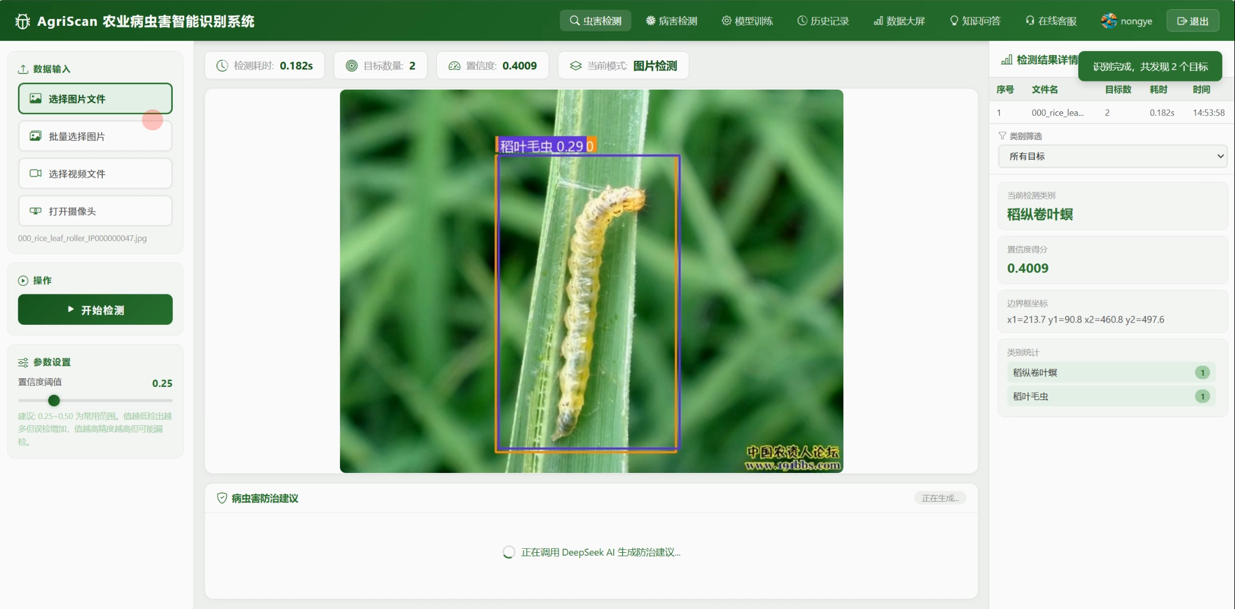The width and height of the screenshot is (1235, 609).
Task: Click the 识别完成 notification toast
Action: 1150,67
